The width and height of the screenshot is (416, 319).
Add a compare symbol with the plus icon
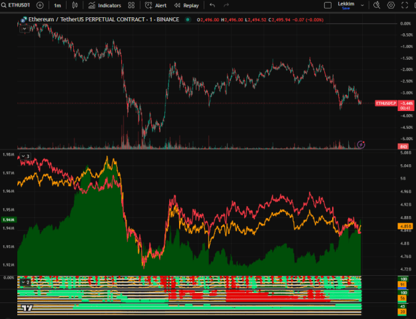coord(40,5)
